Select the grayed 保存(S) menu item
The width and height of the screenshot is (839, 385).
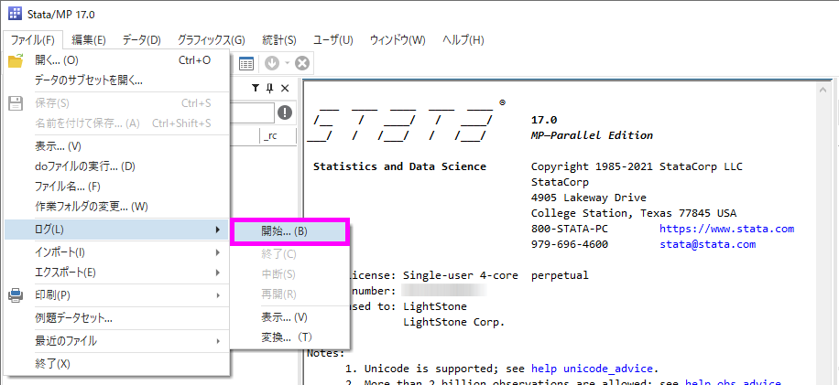point(117,103)
